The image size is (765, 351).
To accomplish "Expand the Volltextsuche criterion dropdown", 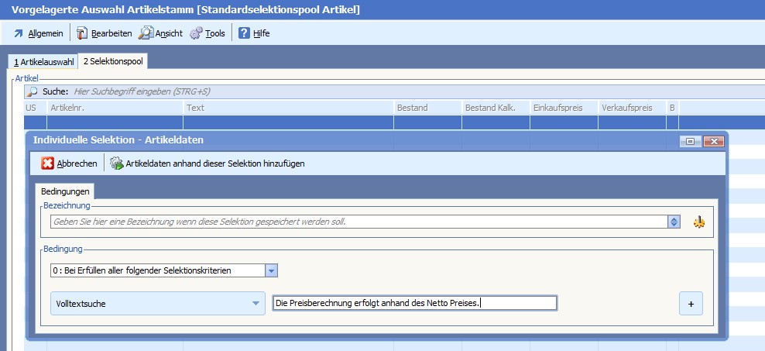I will [x=256, y=304].
